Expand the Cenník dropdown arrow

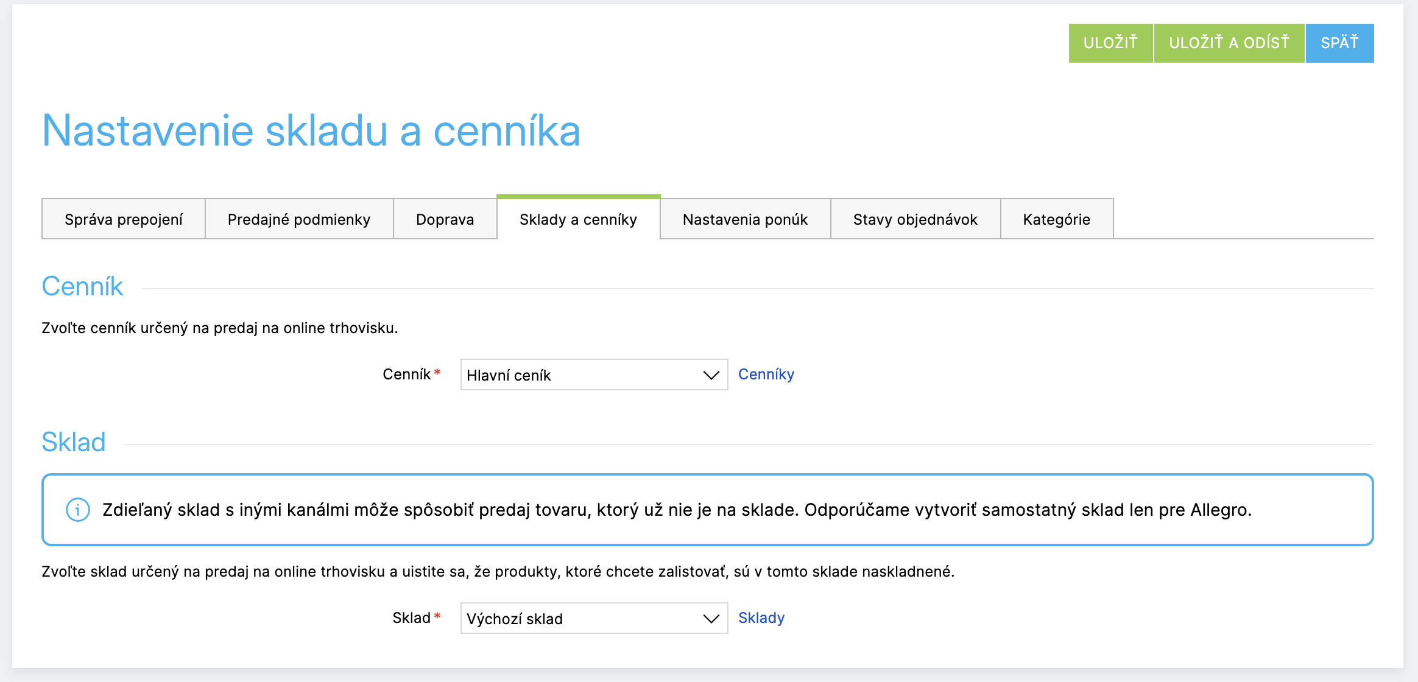coord(711,375)
